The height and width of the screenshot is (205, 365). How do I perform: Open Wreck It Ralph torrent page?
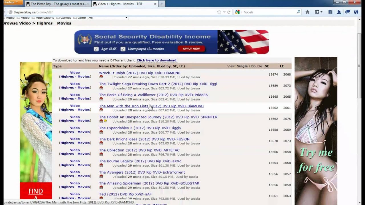pyautogui.click(x=140, y=73)
